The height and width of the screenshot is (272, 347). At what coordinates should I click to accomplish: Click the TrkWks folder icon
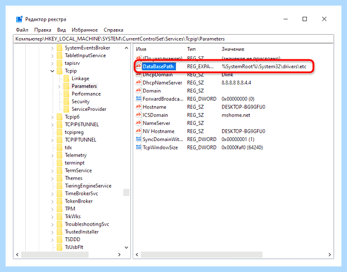pos(59,217)
